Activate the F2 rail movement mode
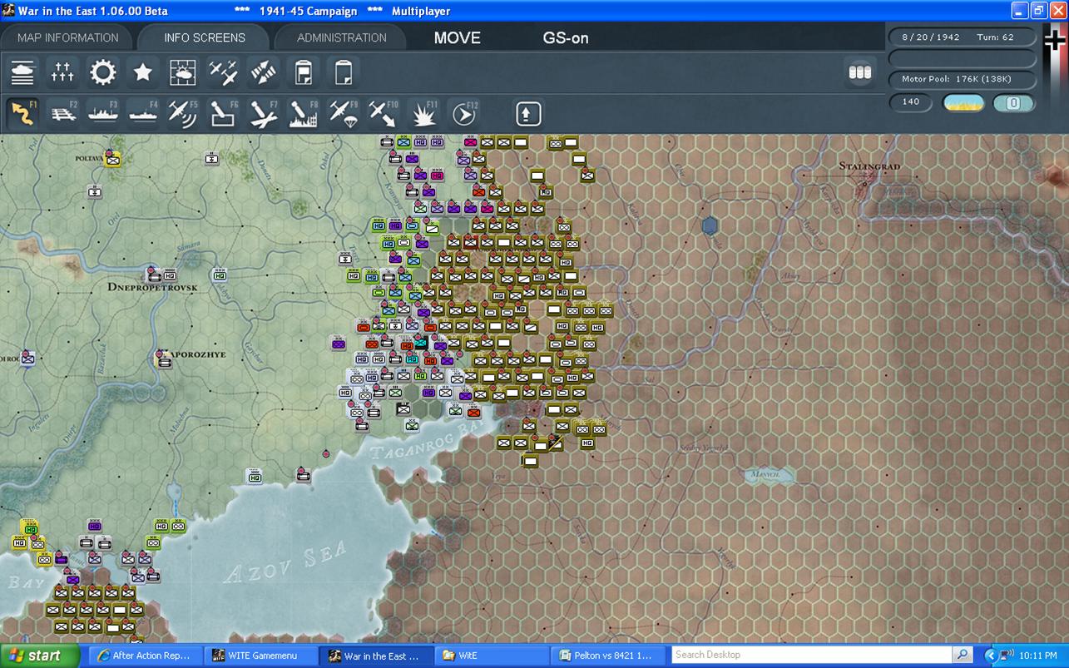The image size is (1069, 668). point(63,113)
